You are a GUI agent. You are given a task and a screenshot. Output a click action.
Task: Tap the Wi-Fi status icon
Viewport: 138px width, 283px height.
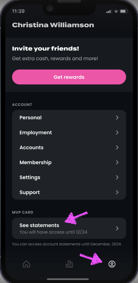click(116, 11)
